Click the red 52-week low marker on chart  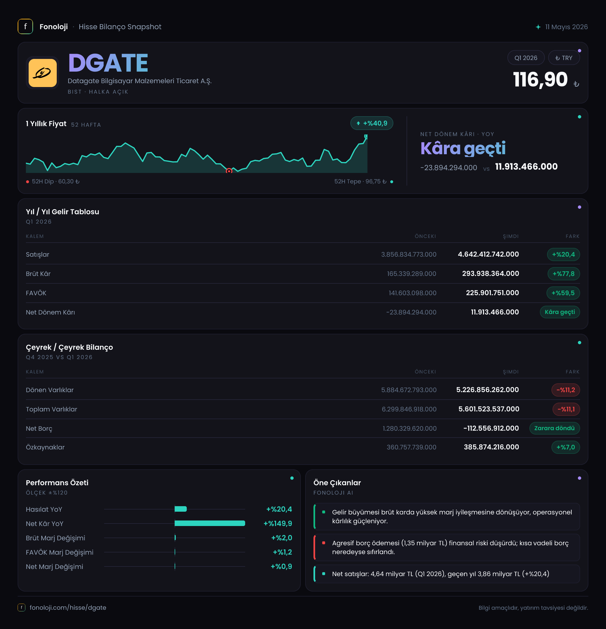coord(229,171)
